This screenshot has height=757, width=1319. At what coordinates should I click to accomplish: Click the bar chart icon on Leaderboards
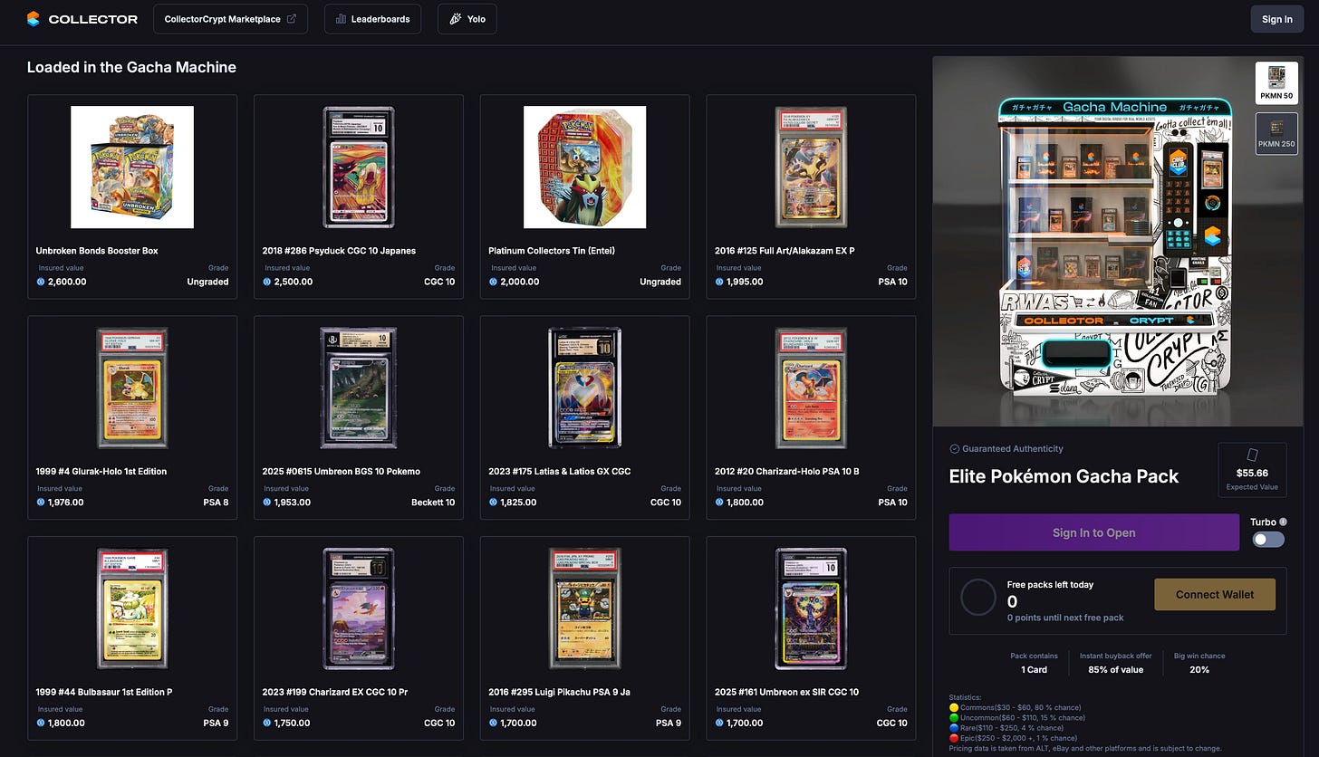point(342,19)
